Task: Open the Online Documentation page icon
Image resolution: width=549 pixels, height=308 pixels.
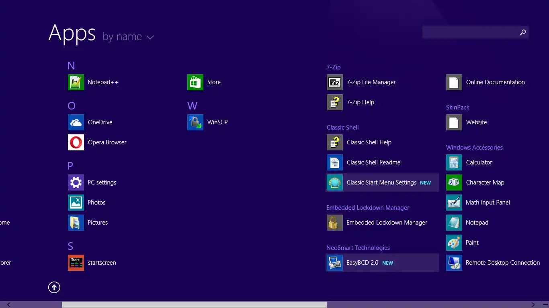Action: (454, 82)
